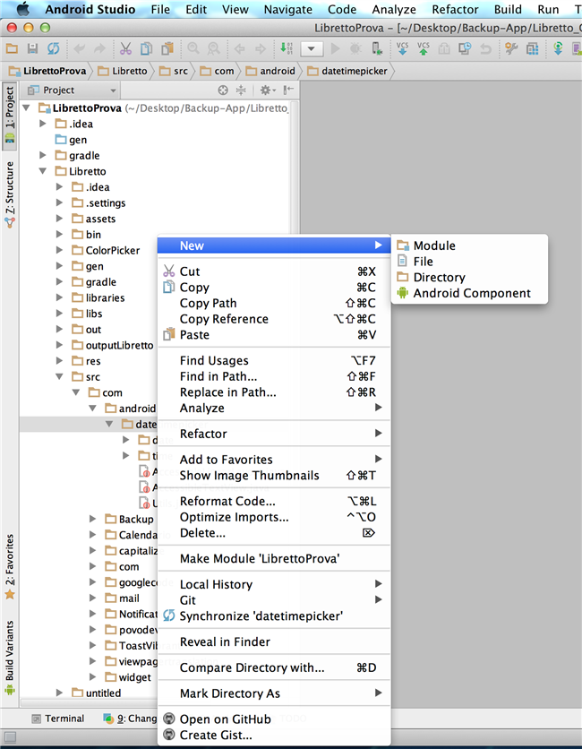
Task: Select Synchronize 'datetimepicker'
Action: (x=274, y=616)
